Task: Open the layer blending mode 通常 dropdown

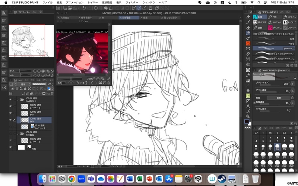Action: (x=24, y=84)
